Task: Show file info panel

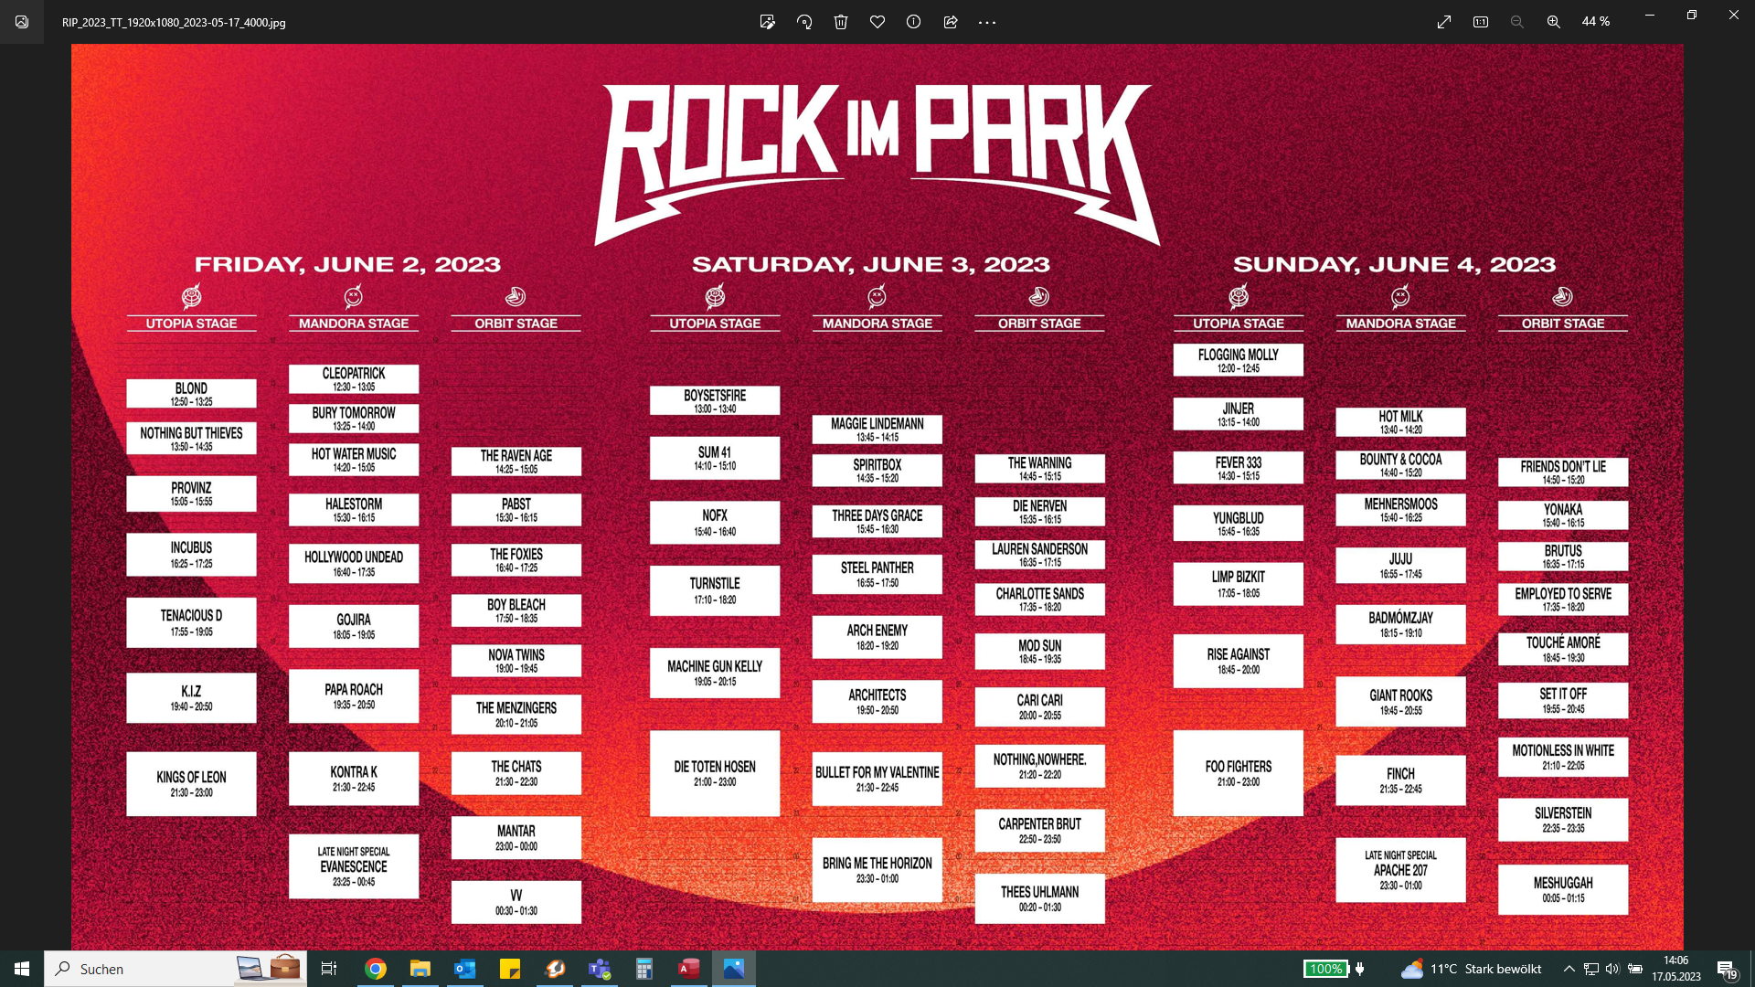Action: (913, 22)
